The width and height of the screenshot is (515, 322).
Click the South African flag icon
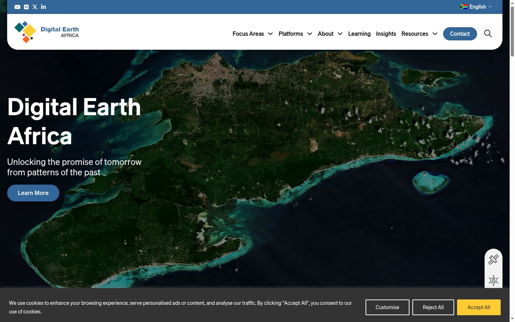[464, 7]
